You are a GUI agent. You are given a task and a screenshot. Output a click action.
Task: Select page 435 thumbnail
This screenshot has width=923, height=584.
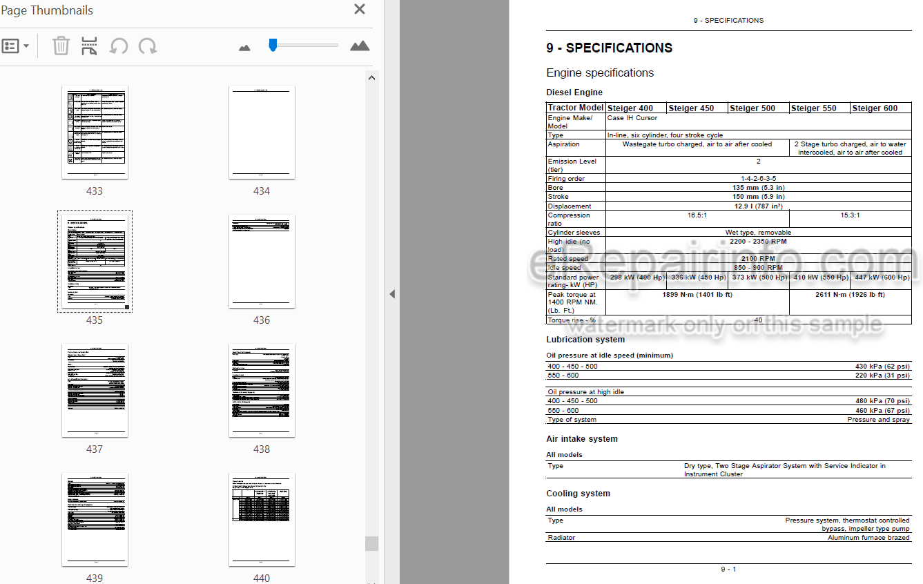pyautogui.click(x=95, y=262)
